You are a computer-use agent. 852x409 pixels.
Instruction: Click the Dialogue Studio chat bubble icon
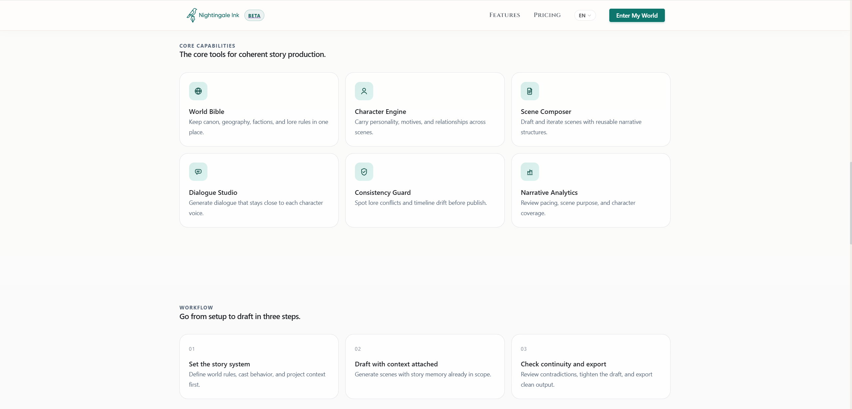(x=198, y=172)
